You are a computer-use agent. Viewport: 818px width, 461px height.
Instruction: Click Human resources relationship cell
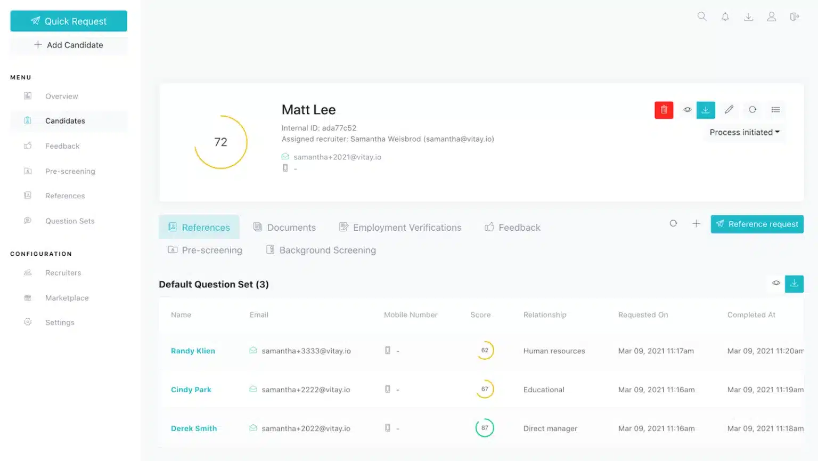coord(554,351)
